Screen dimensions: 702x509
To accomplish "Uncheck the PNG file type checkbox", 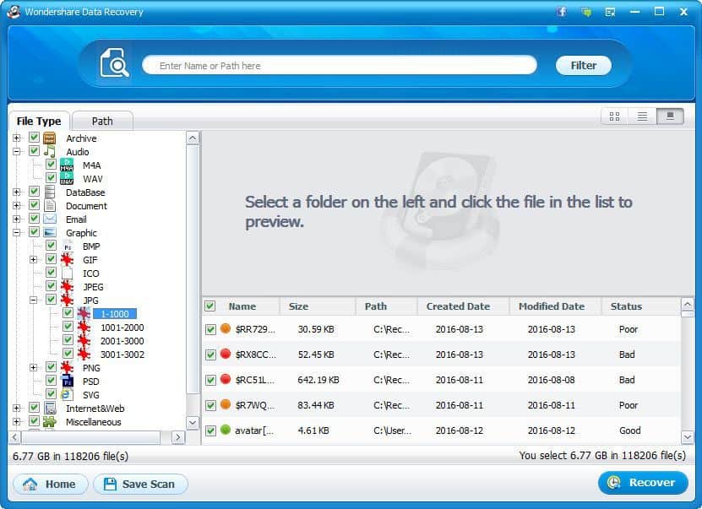I will click(51, 367).
